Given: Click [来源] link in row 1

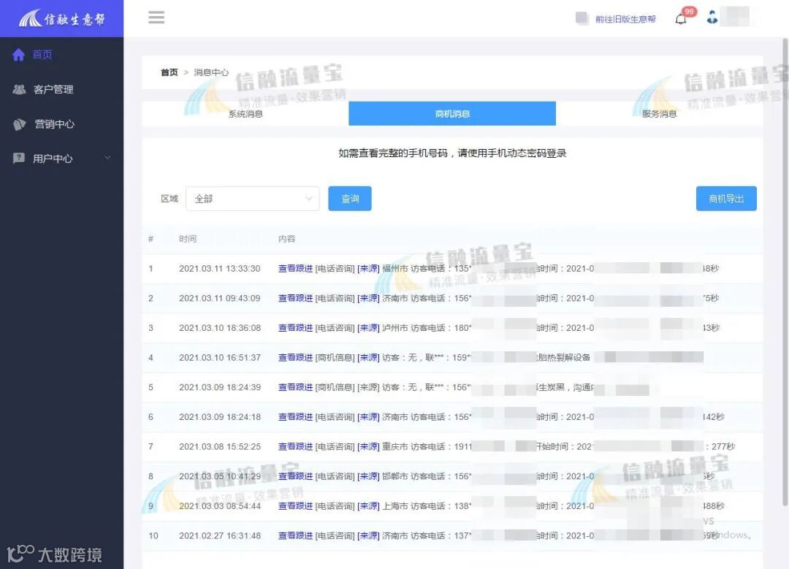Looking at the screenshot, I should [x=368, y=269].
